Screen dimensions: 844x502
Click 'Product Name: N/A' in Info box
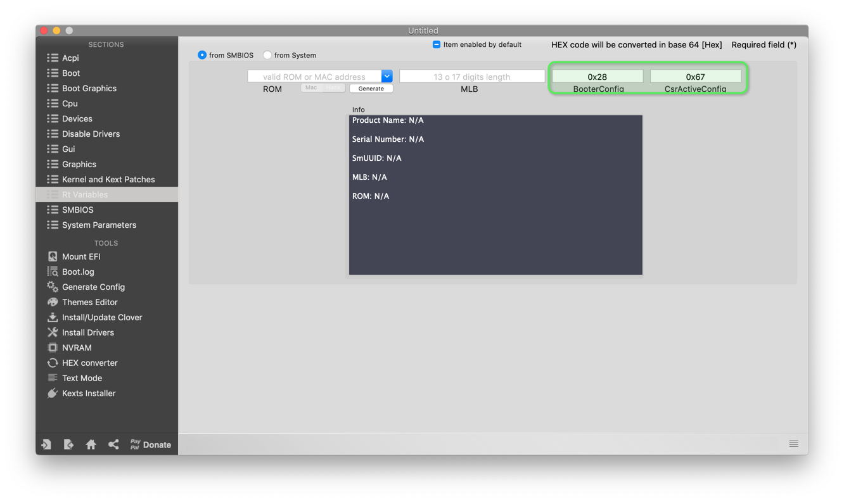point(388,120)
